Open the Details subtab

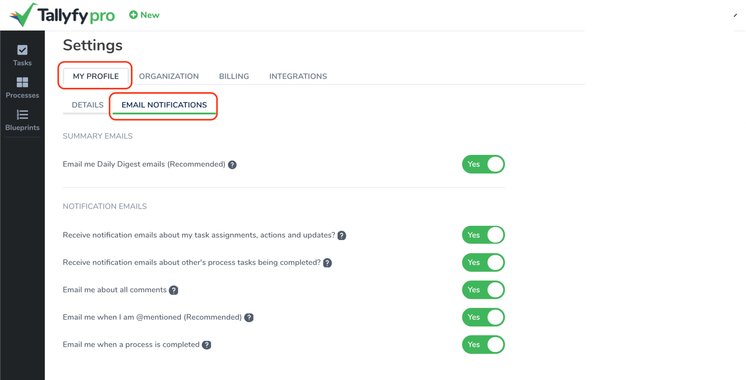tap(87, 105)
